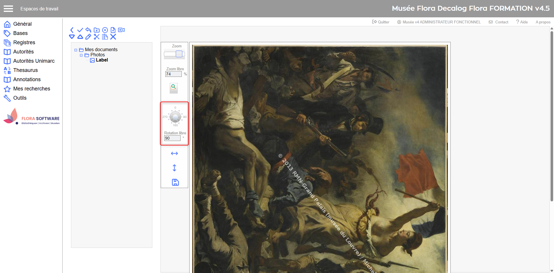Click the pencil edit icon

[88, 37]
